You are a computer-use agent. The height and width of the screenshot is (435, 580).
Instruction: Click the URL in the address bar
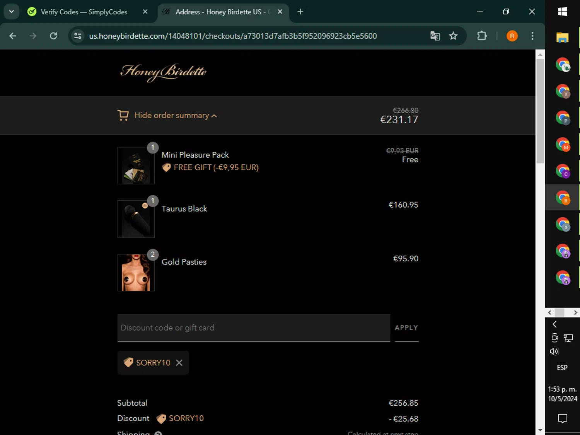click(233, 36)
